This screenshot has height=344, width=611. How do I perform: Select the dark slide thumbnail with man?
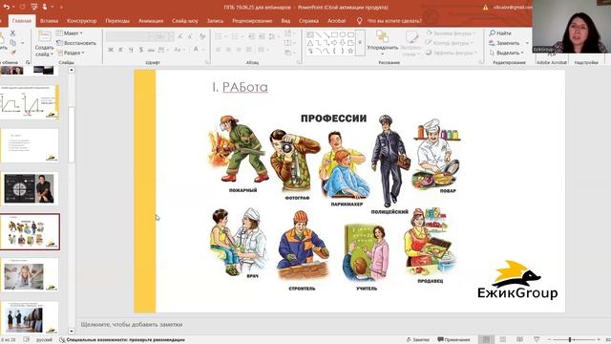30,189
